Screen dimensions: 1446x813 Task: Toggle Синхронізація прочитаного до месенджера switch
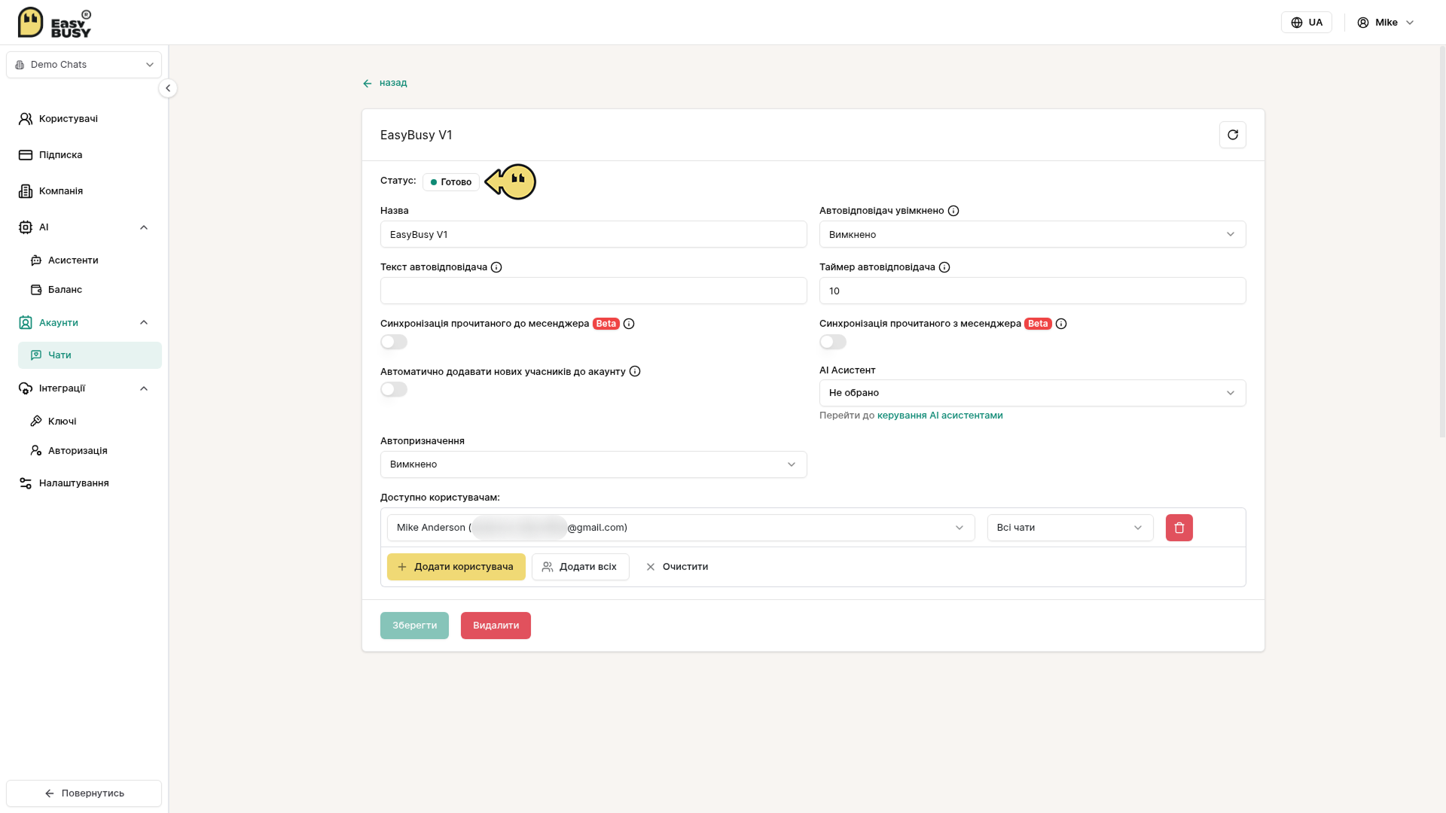394,342
